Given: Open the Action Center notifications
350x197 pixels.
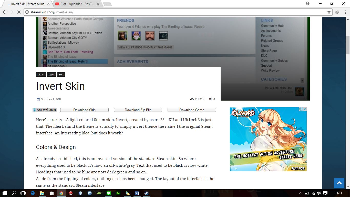Looking at the screenshot, I should 325,193.
